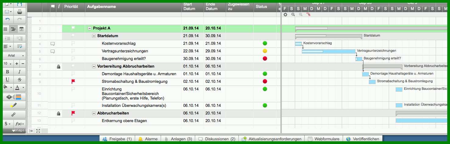
Task: Save the sheet with the disk icon
Action: click(x=20, y=4)
